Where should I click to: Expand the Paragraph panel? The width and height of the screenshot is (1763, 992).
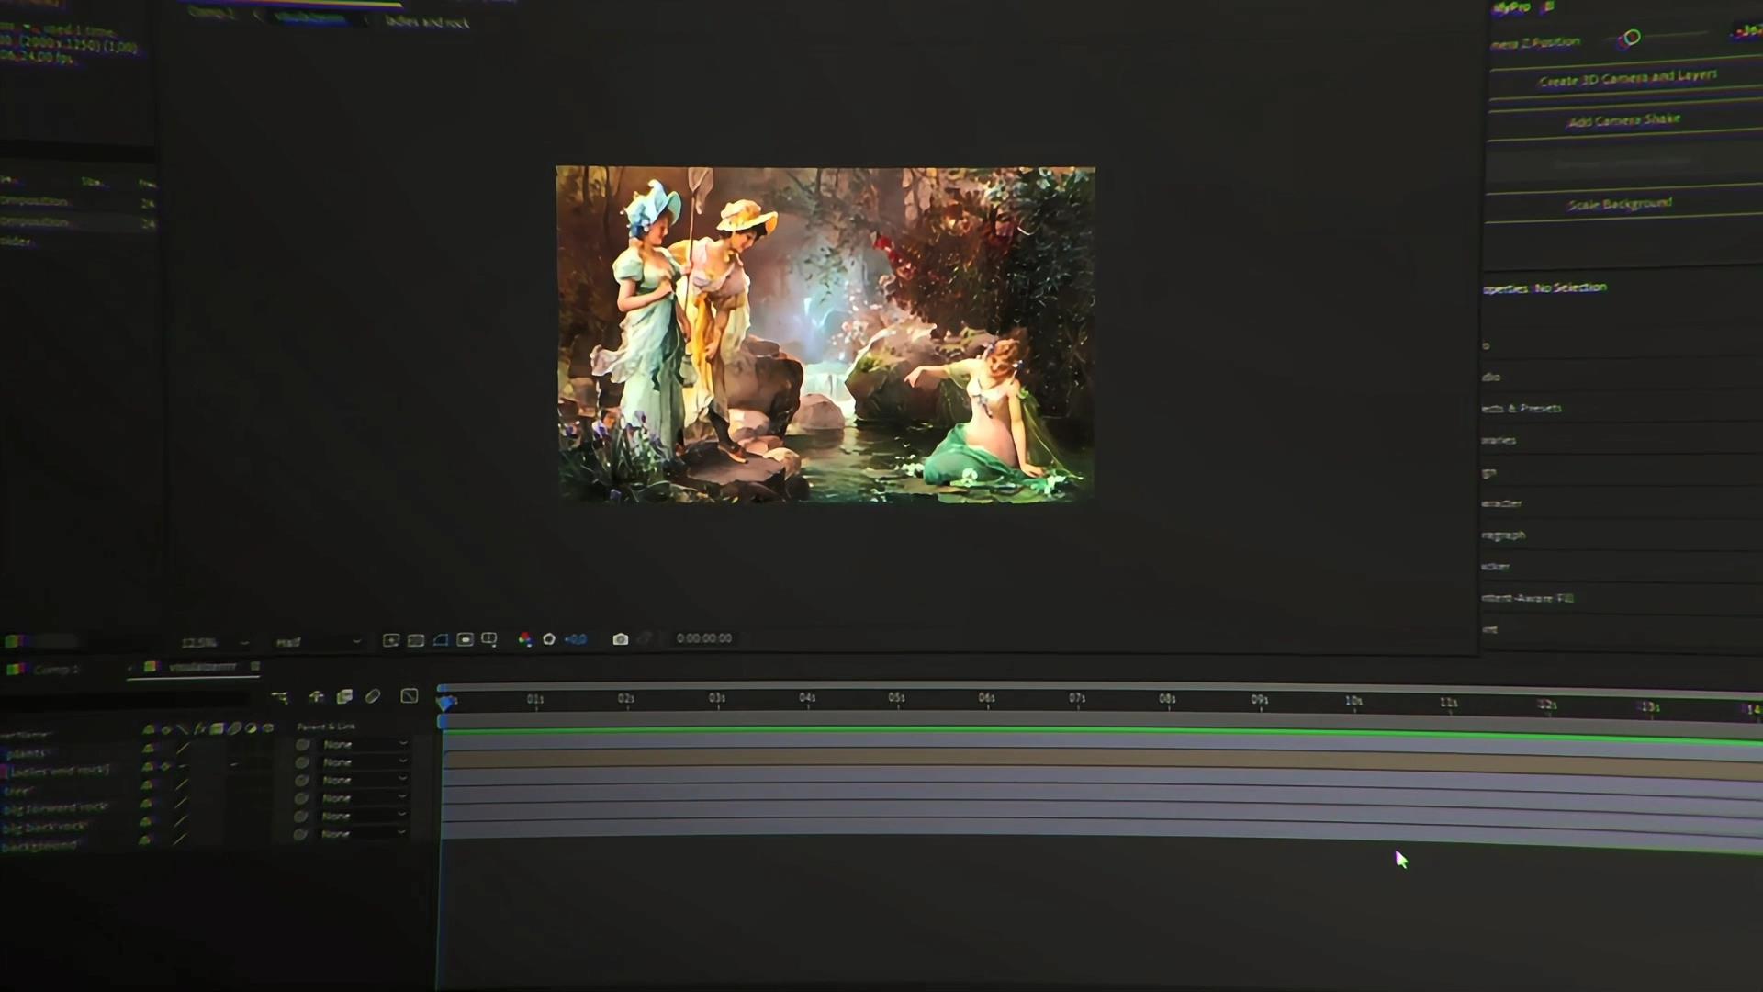click(1504, 535)
